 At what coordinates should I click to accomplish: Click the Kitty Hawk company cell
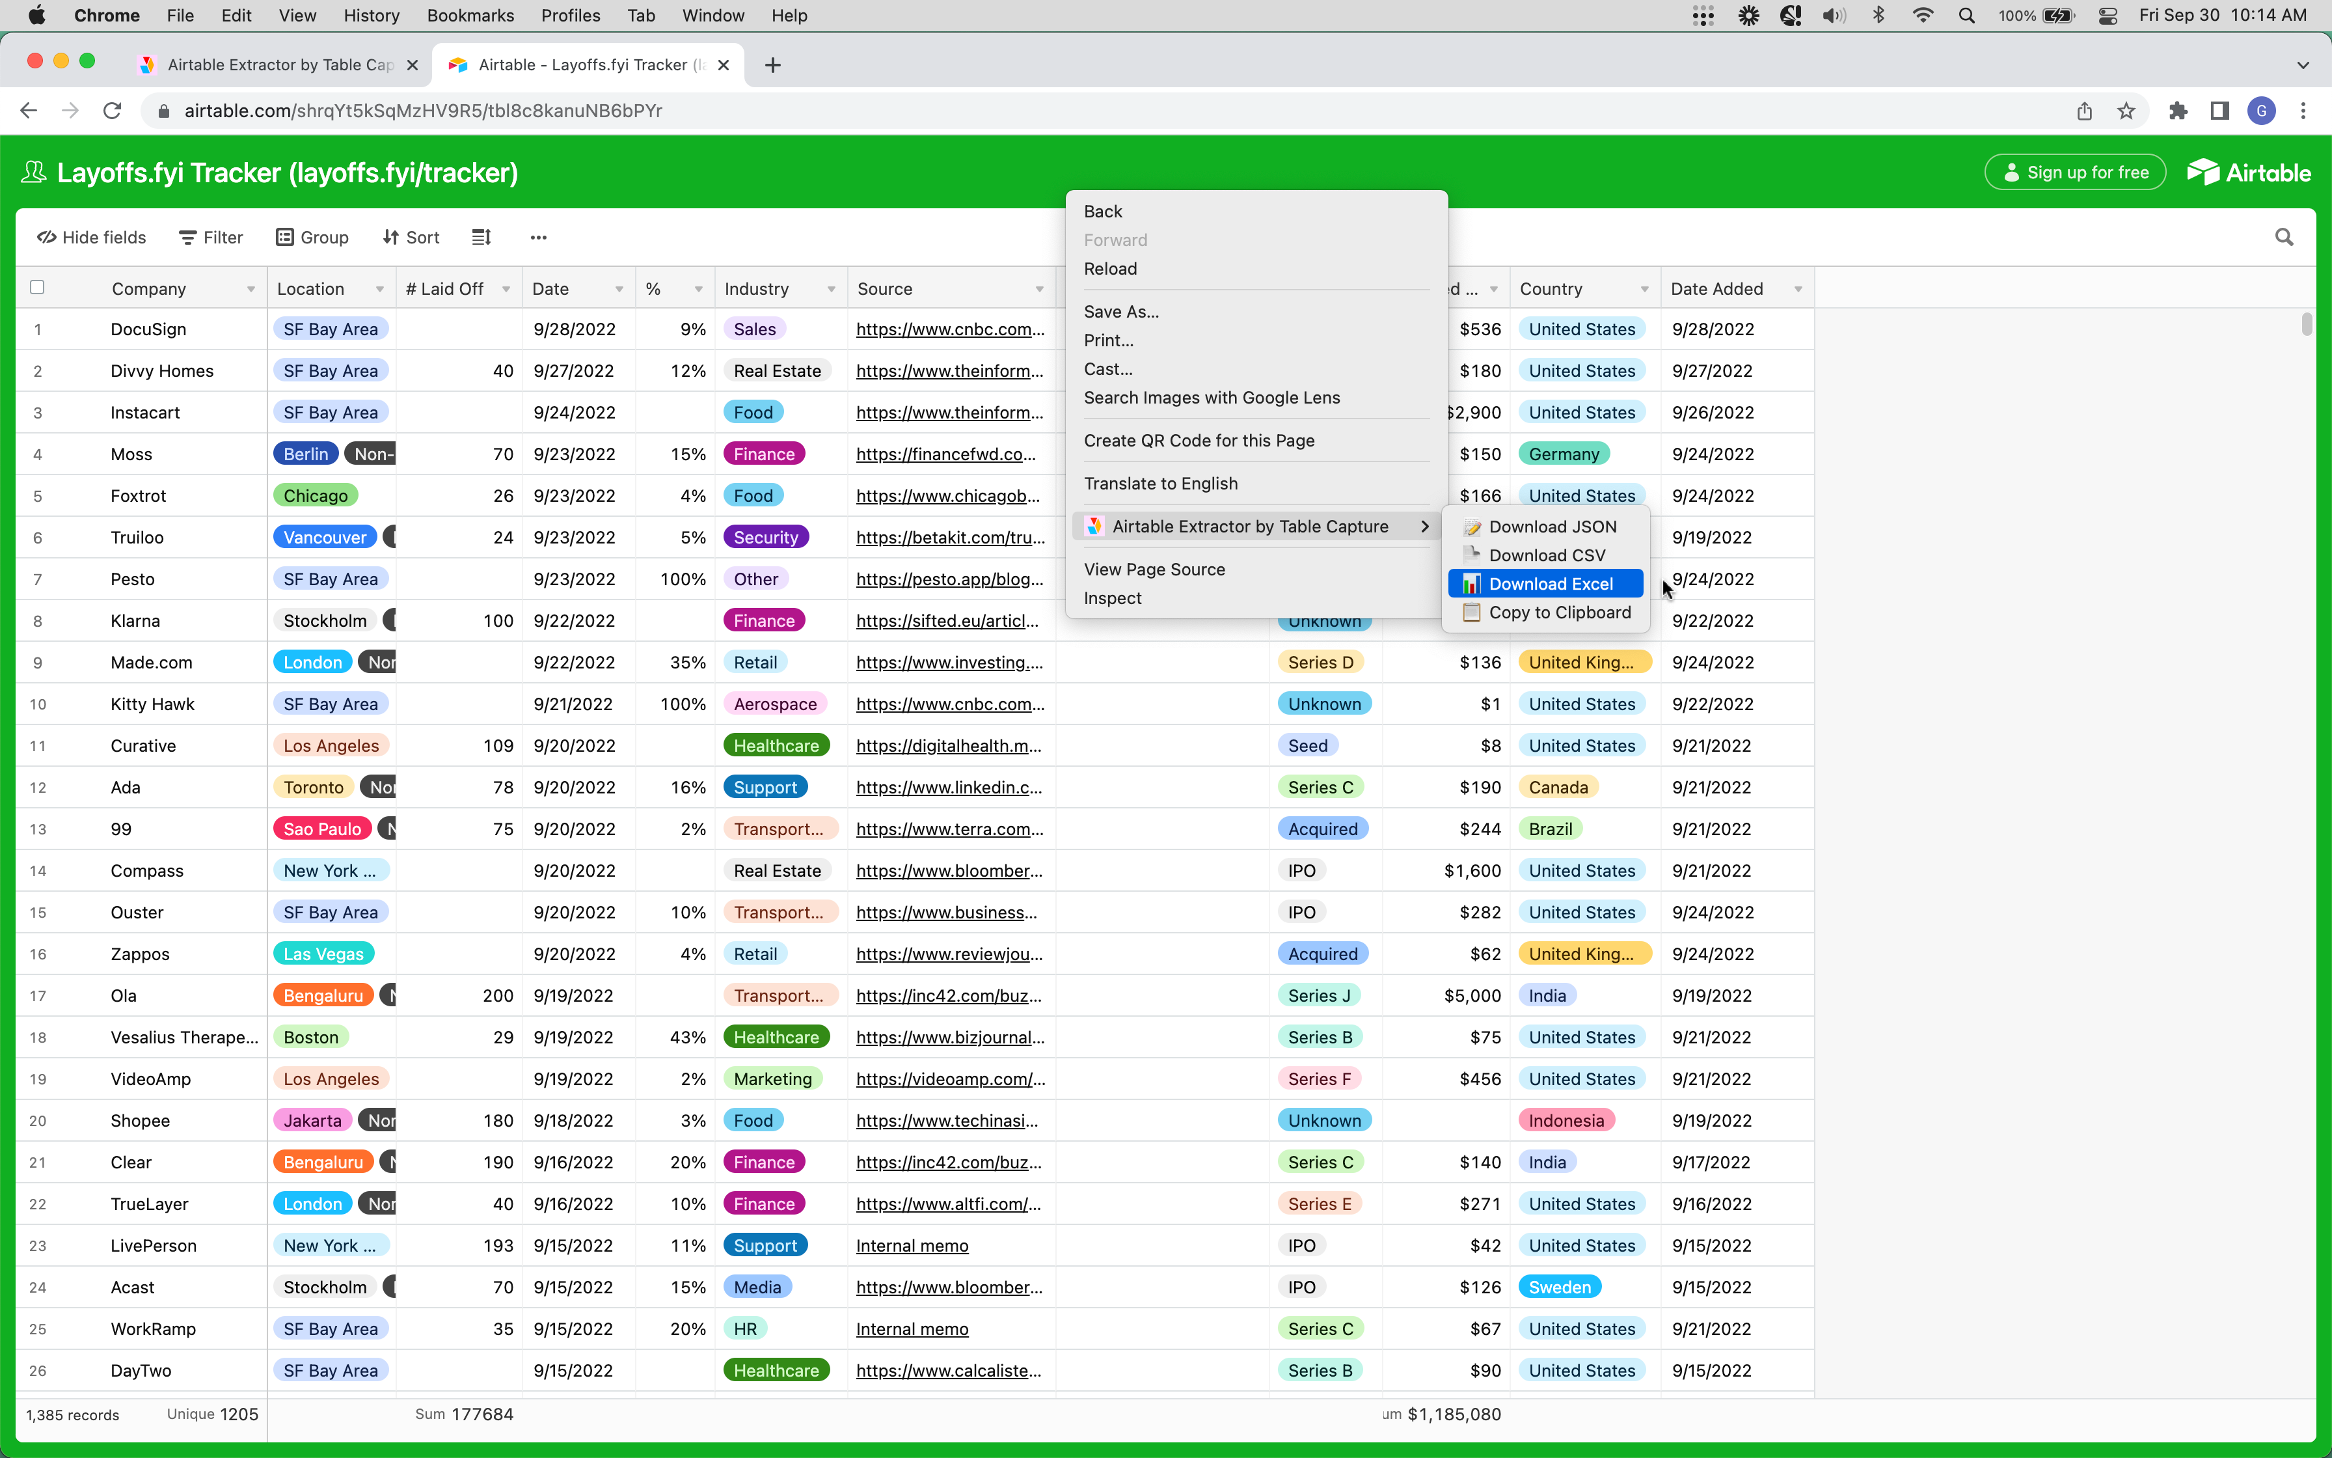pos(152,704)
